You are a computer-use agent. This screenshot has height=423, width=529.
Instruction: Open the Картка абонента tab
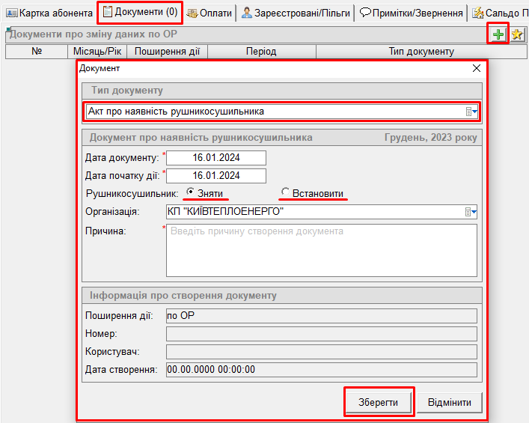[x=49, y=13]
